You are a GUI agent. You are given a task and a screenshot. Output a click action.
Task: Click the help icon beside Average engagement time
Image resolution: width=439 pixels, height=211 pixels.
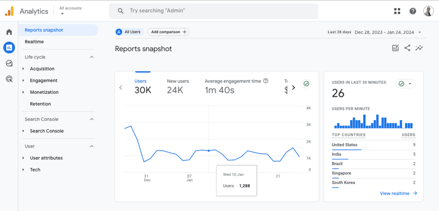coord(266,81)
